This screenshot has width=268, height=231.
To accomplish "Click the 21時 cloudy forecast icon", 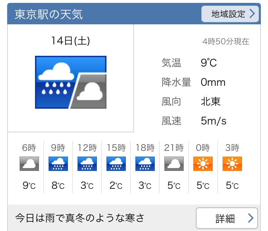I will pos(174,164).
